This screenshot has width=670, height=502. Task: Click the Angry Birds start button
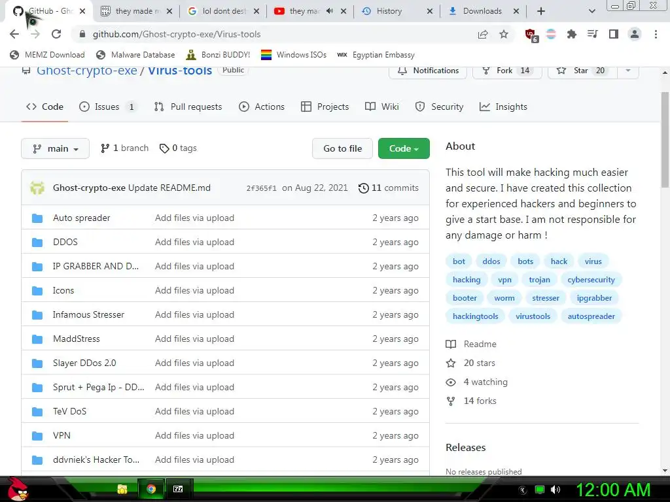18,489
